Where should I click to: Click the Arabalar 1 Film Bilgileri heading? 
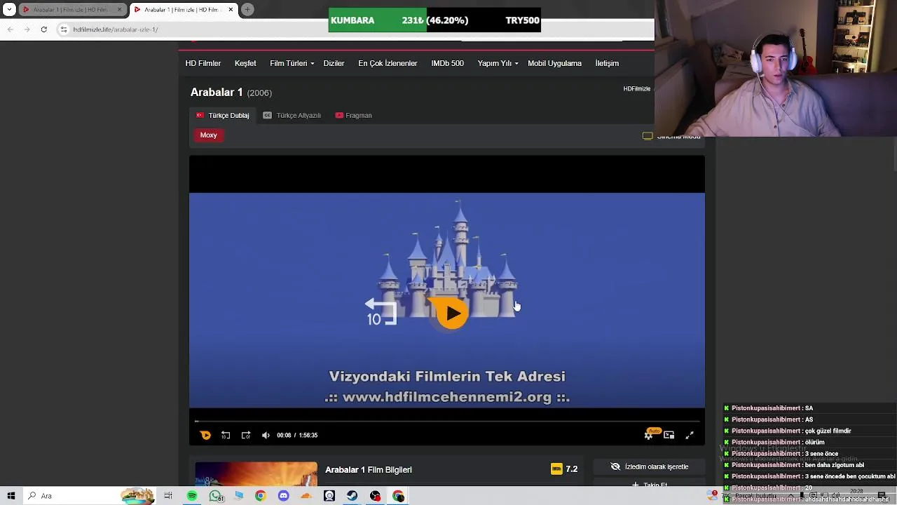point(369,469)
